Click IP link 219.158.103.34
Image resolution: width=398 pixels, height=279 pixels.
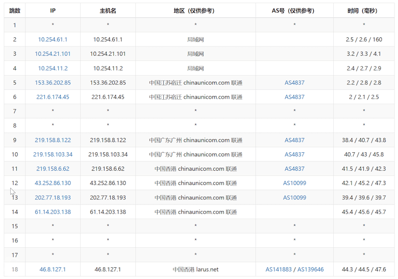pyautogui.click(x=53, y=154)
